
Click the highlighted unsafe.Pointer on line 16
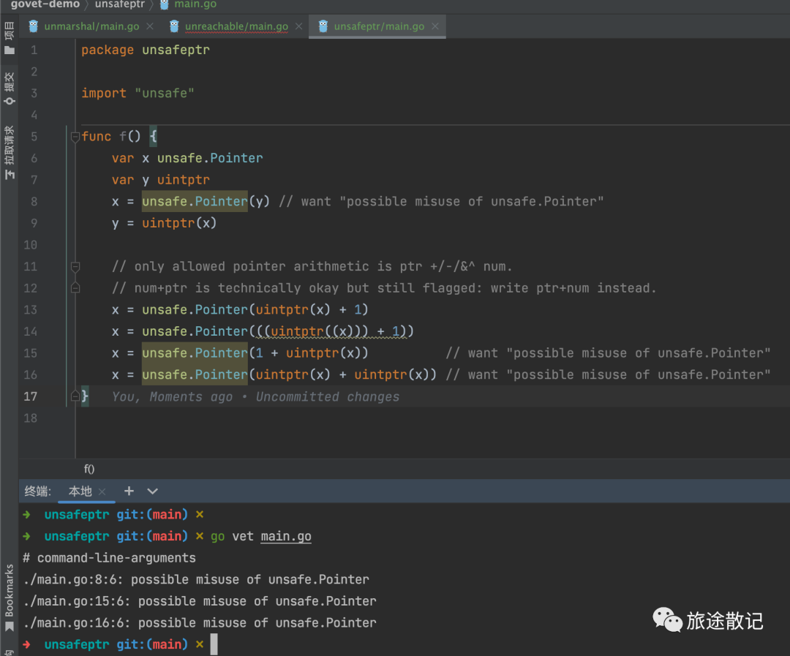pos(195,375)
